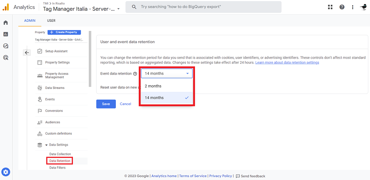Image resolution: width=370 pixels, height=180 pixels.
Task: Open the Explore icon in left rail
Action: point(6,46)
